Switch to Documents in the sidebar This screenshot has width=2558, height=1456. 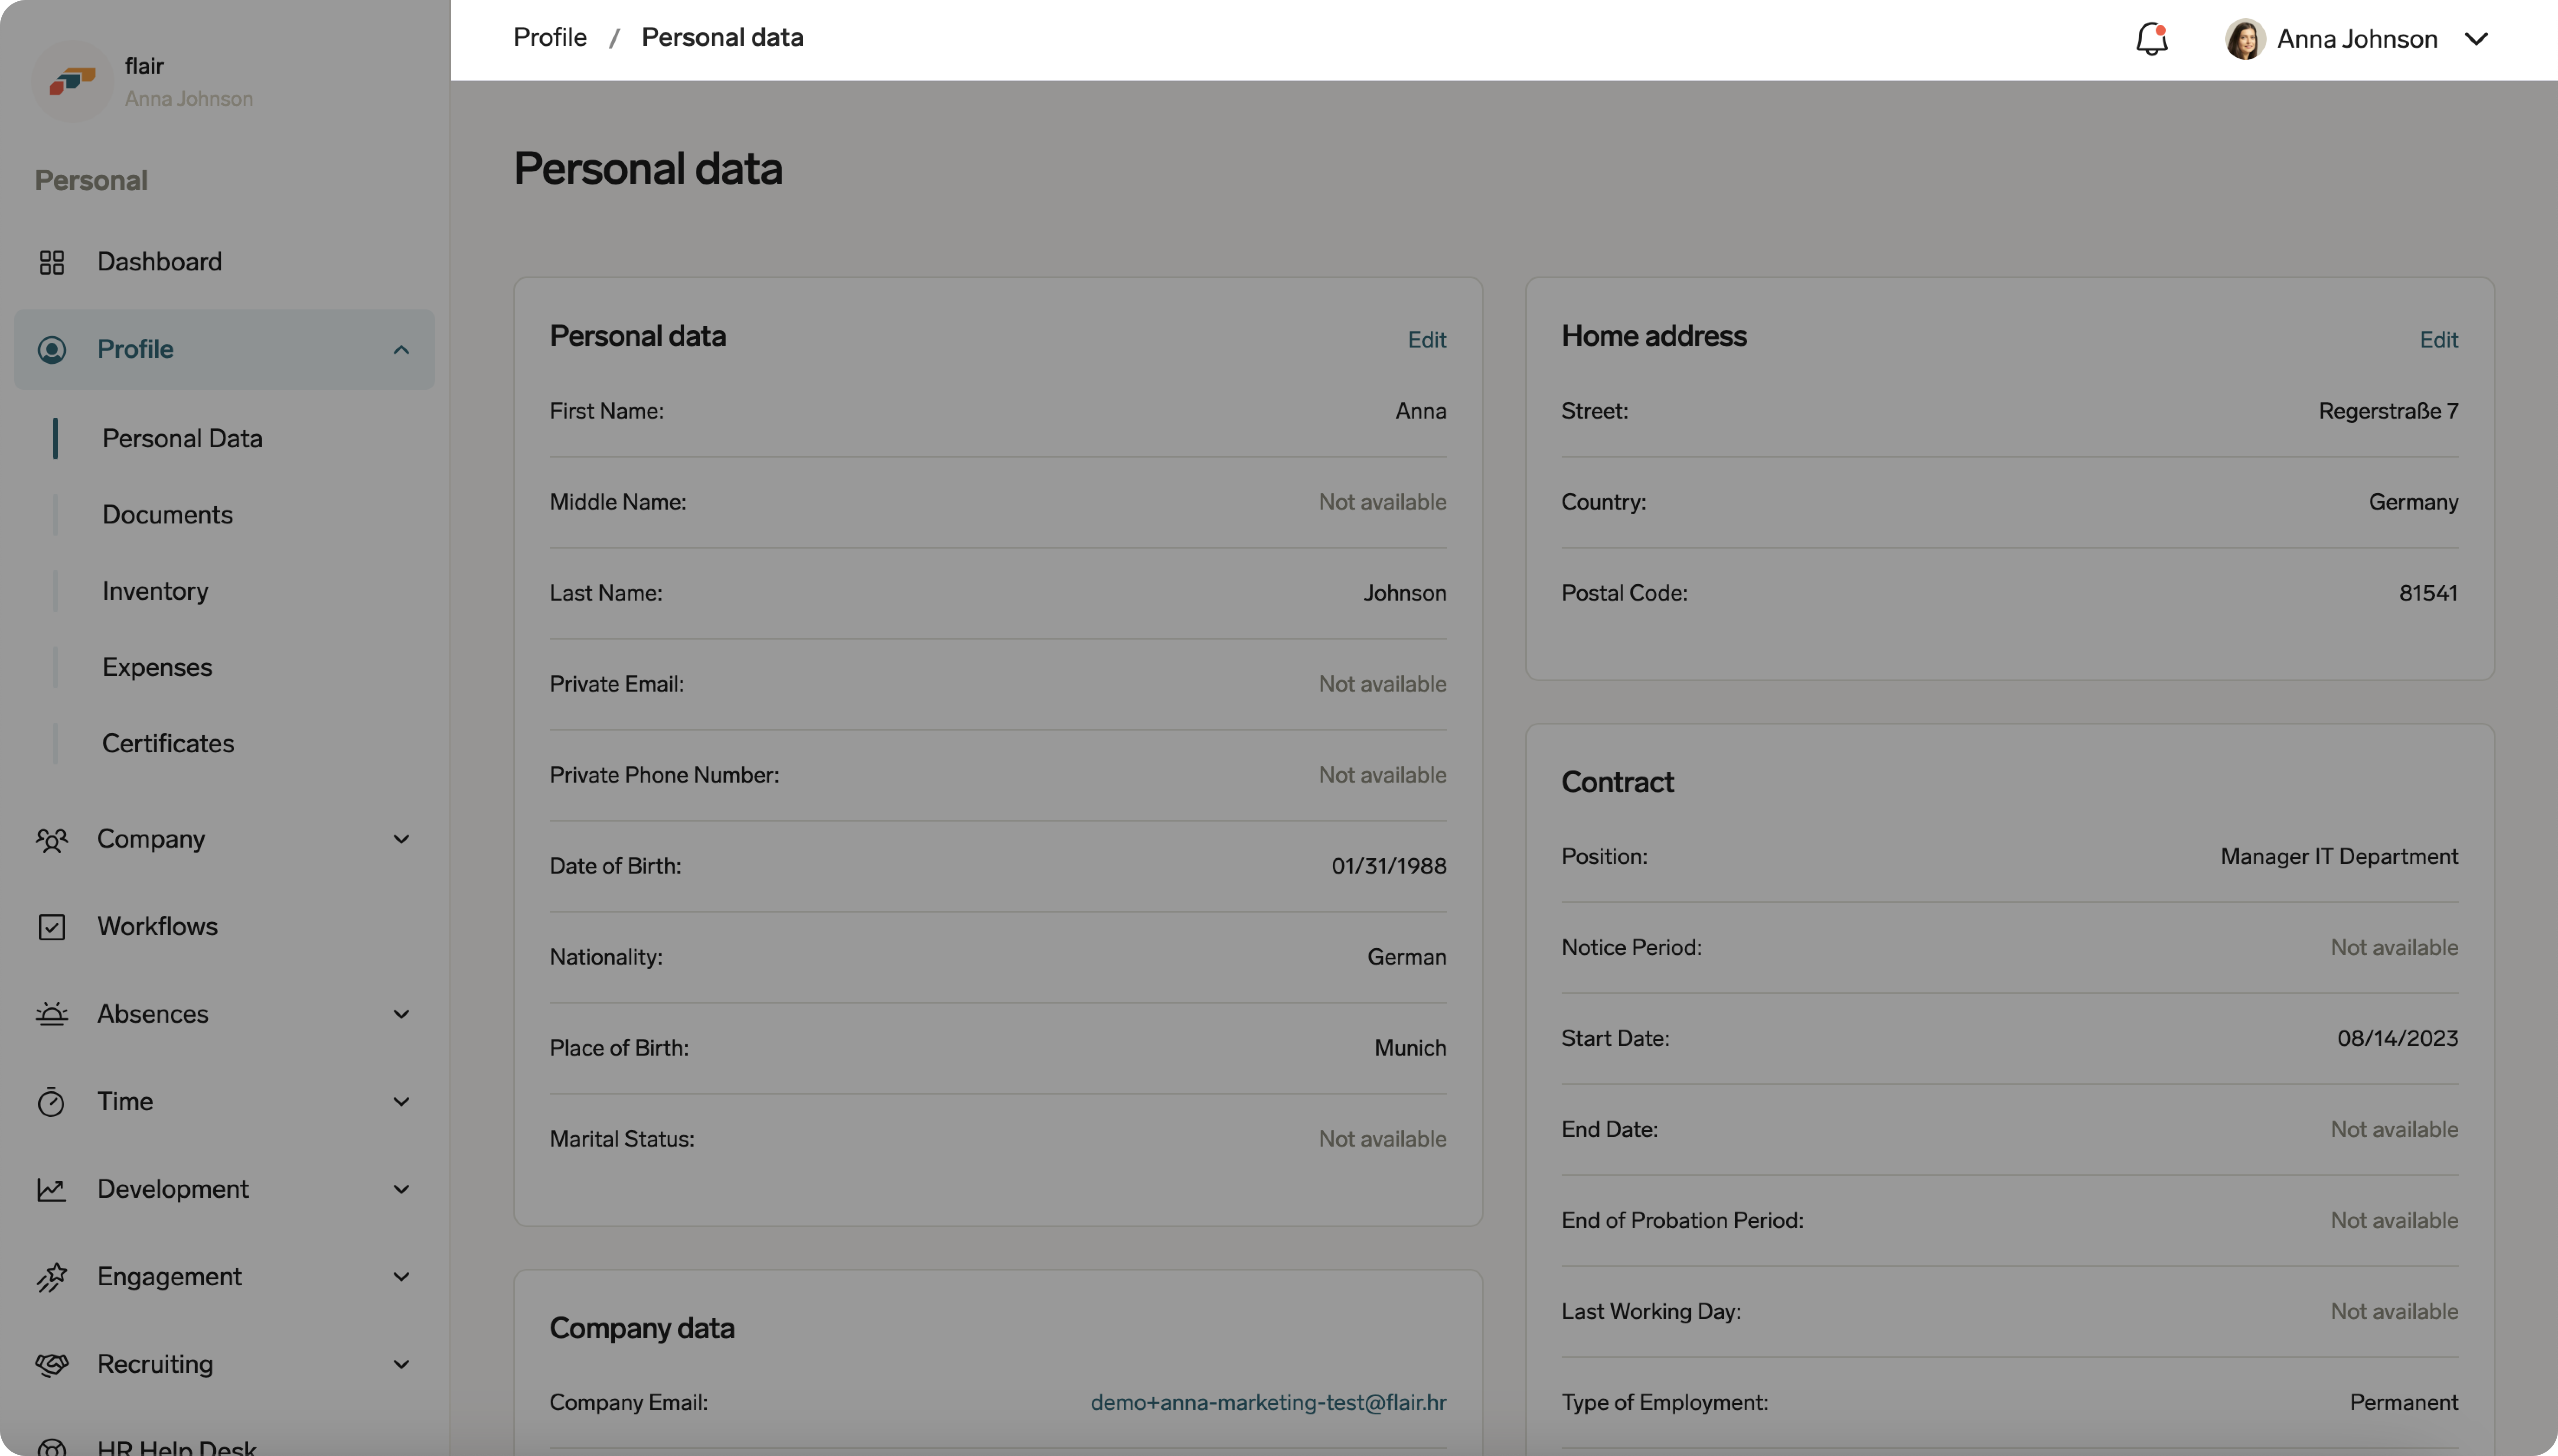[167, 514]
